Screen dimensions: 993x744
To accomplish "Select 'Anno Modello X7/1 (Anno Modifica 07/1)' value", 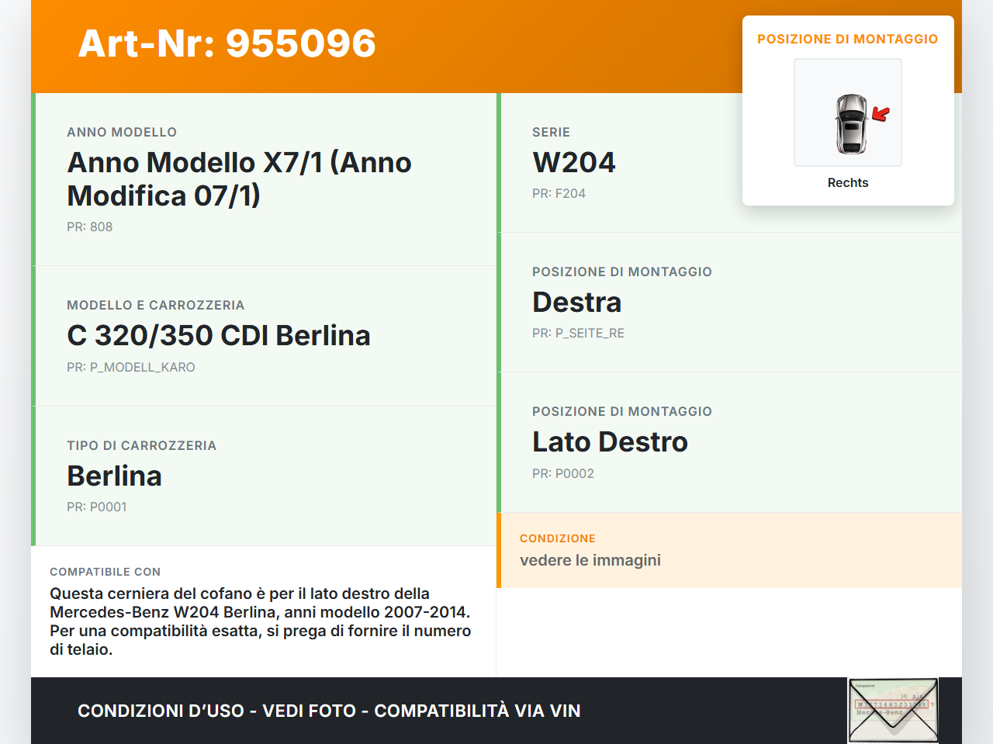I will point(240,179).
